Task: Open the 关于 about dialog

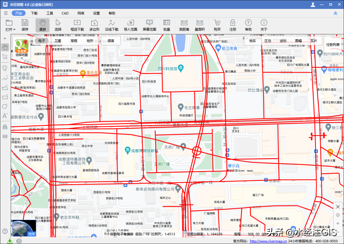Action: pyautogui.click(x=264, y=25)
